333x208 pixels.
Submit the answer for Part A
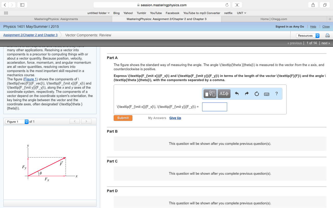click(123, 118)
